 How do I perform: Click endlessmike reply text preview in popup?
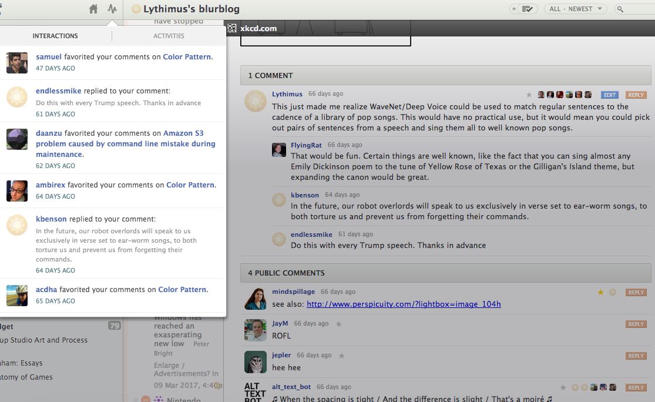click(118, 103)
